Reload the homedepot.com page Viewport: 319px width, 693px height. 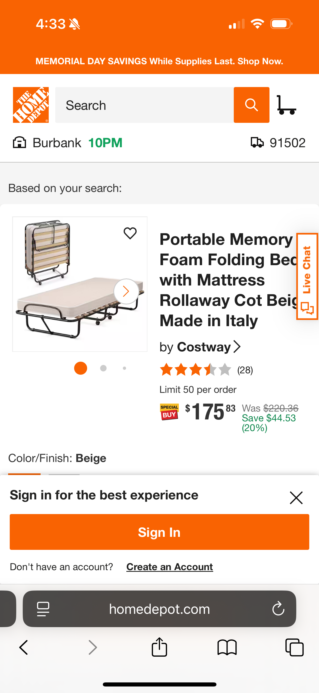click(278, 609)
